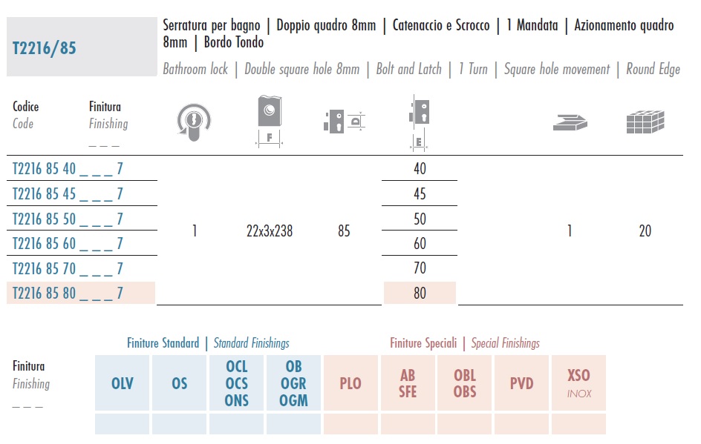Image resolution: width=701 pixels, height=444 pixels.
Task: Click the backset E lock icon
Action: click(x=420, y=122)
